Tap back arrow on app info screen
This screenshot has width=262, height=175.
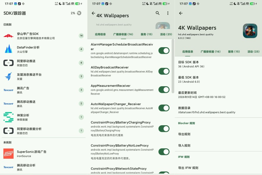(181, 13)
